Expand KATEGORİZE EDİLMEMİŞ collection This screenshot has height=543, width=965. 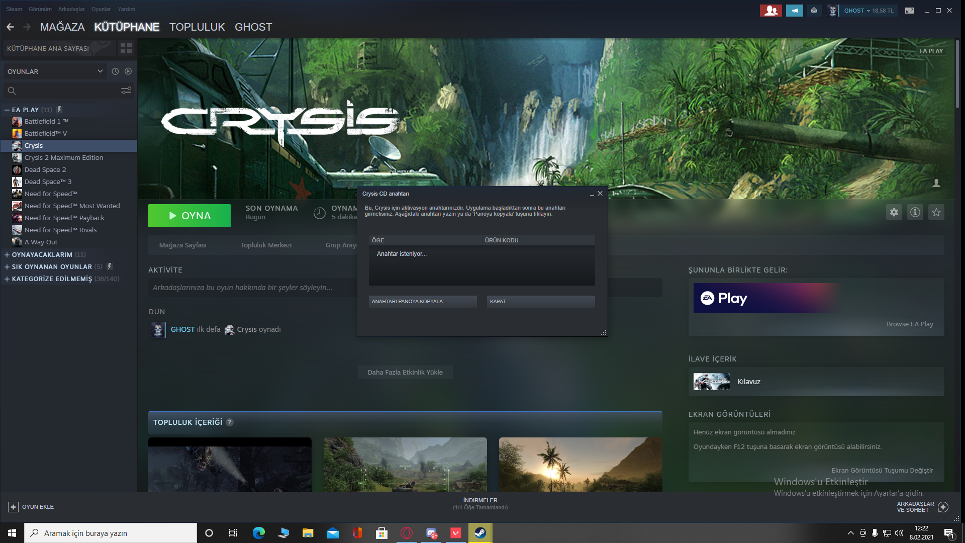[x=7, y=279]
